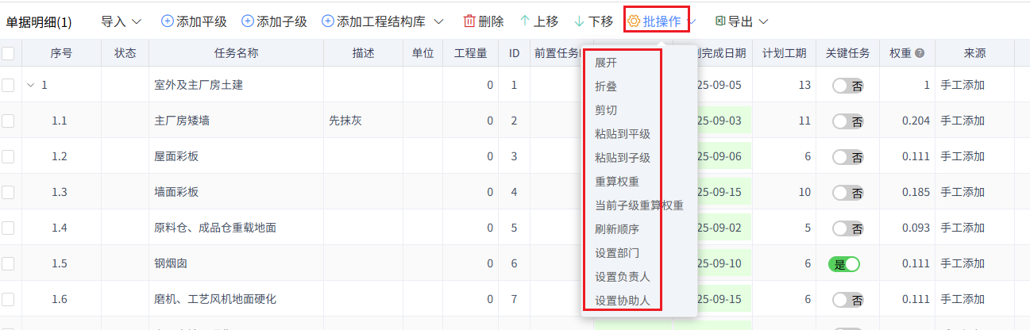Click the trash icon for 删除
Image resolution: width=1030 pixels, height=330 pixels.
point(469,21)
